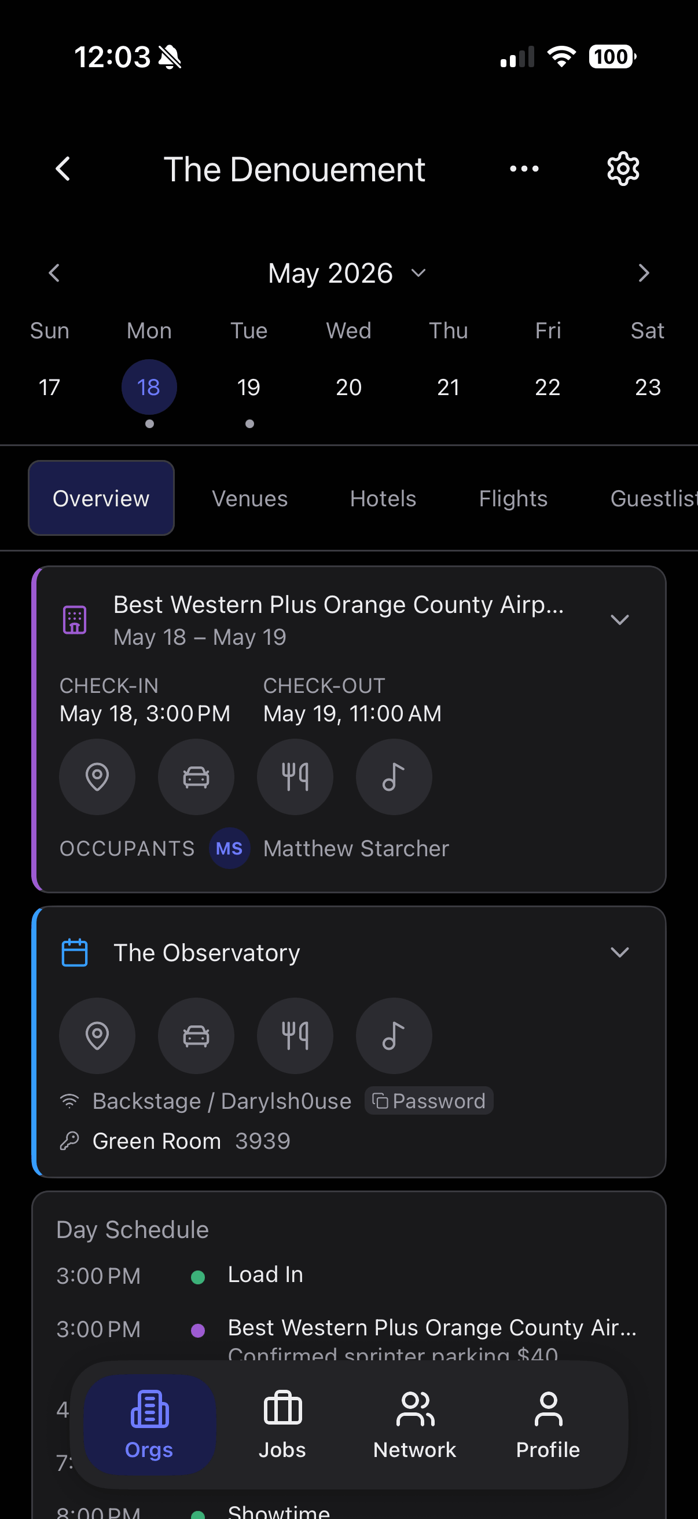Open the May 2026 month dropdown
Screen dimensions: 698x1519
347,273
